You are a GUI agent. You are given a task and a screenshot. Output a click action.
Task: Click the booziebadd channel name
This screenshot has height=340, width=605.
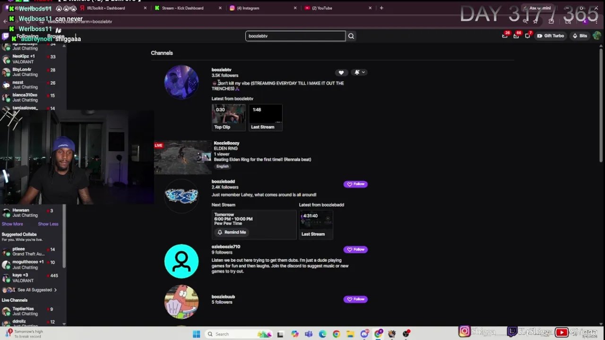223,181
